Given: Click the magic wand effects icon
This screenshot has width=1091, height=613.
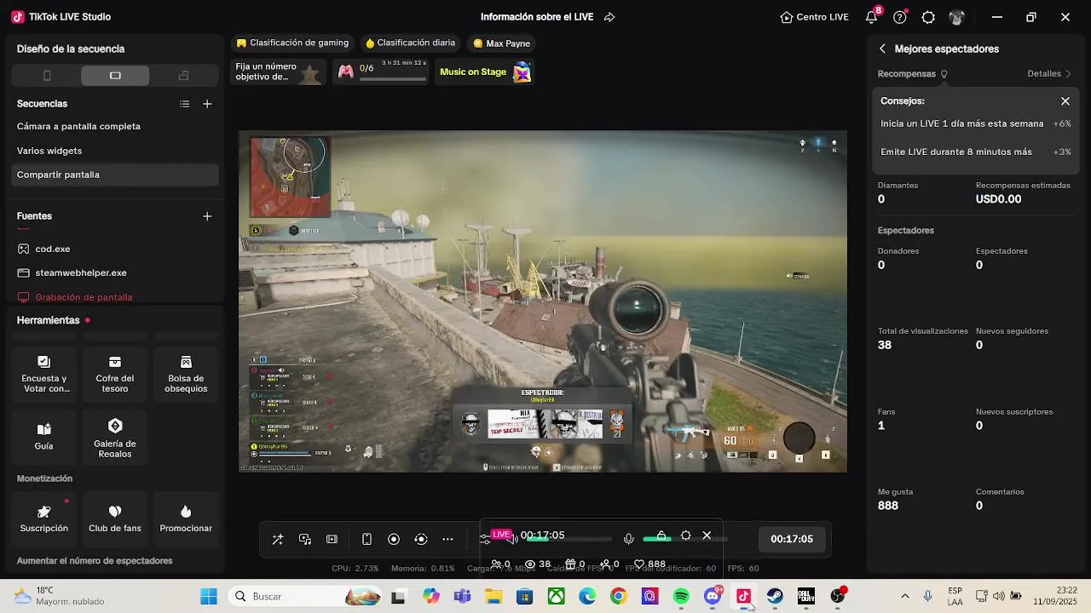Looking at the screenshot, I should pos(278,539).
